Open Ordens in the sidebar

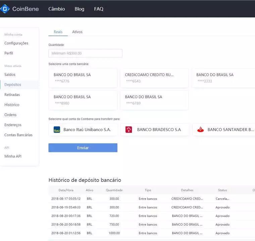[x=10, y=115]
